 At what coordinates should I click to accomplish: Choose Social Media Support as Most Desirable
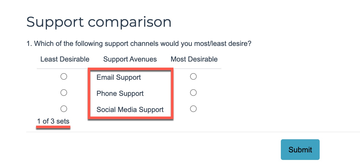point(193,109)
